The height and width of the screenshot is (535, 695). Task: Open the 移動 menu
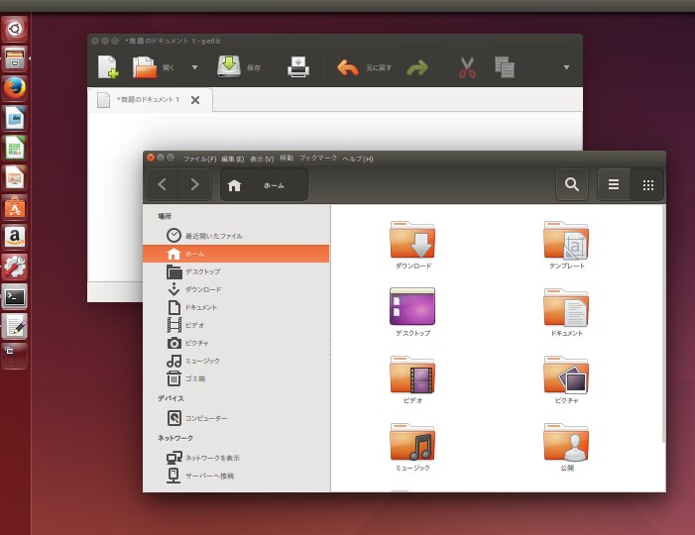[x=287, y=159]
